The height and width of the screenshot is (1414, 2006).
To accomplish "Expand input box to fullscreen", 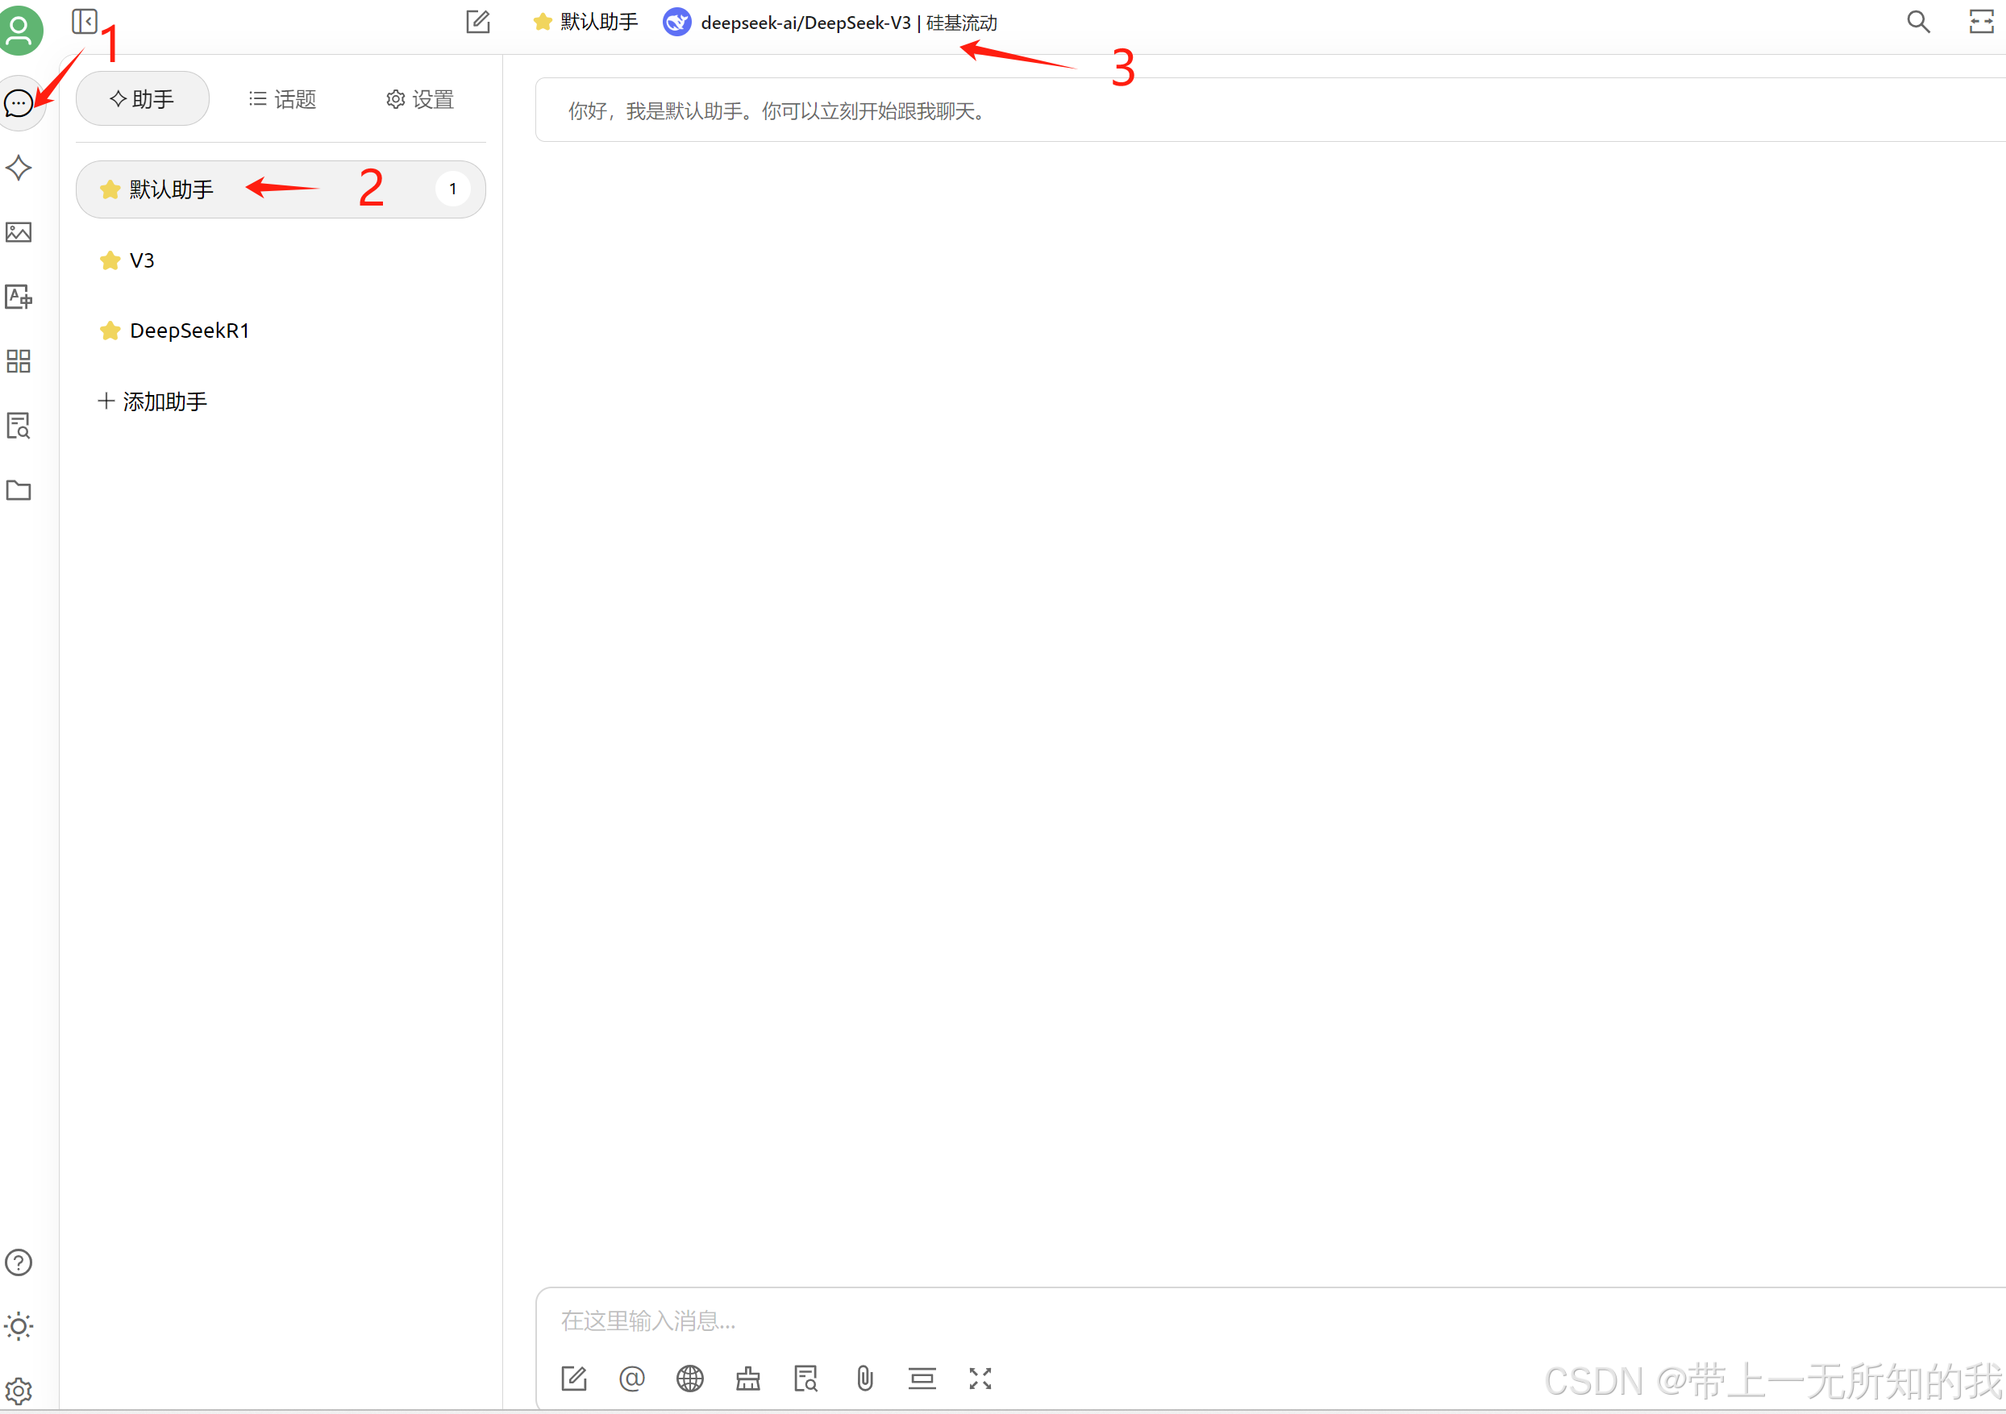I will pyautogui.click(x=980, y=1379).
